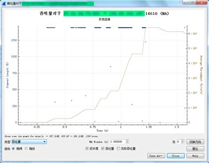Click the Save As button

[x=156, y=156]
